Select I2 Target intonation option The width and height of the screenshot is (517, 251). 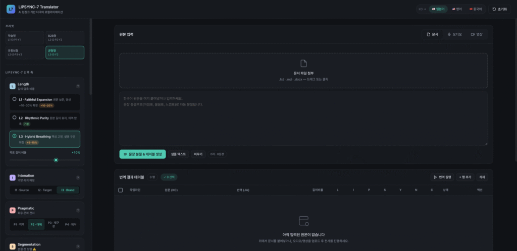point(44,190)
